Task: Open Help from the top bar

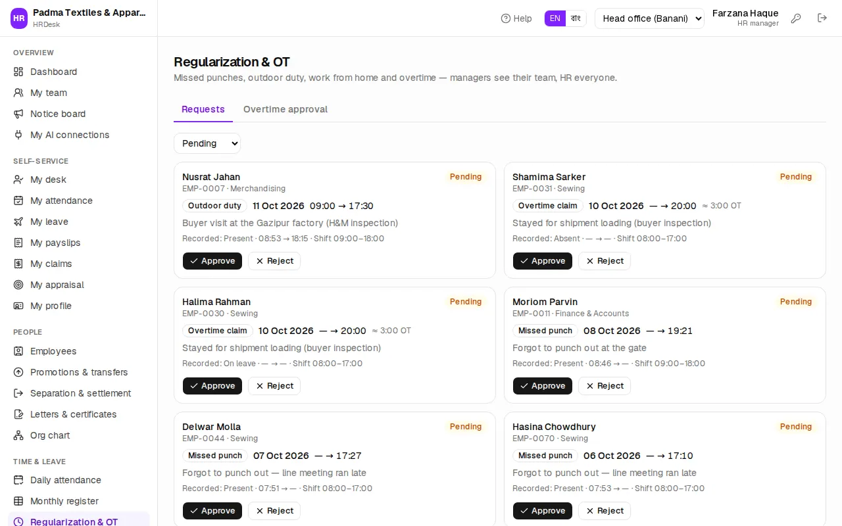Action: 516,18
